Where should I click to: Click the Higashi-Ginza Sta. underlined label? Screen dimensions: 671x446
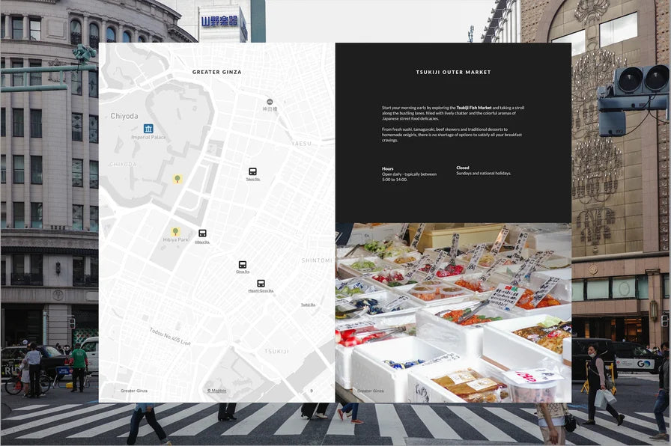[x=261, y=291]
